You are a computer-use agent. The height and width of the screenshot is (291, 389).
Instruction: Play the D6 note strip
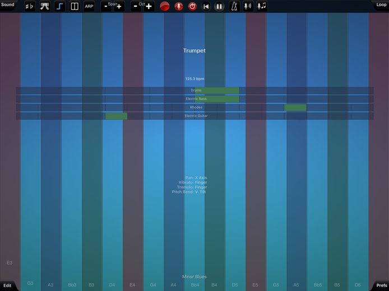coord(358,152)
